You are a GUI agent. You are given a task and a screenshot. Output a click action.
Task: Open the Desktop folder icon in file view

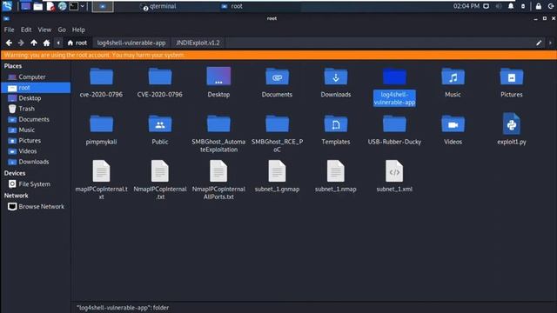tap(218, 77)
